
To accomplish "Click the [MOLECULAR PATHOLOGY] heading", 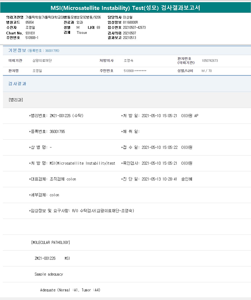I will pyautogui.click(x=51, y=243).
